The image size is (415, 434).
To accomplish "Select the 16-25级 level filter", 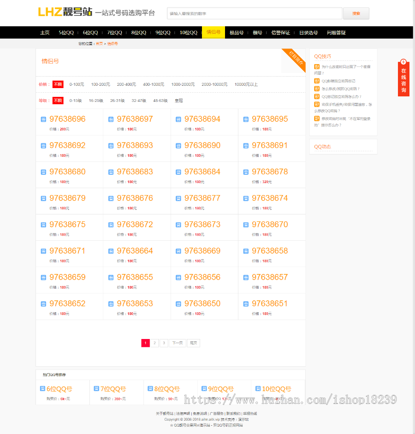I will click(x=96, y=101).
